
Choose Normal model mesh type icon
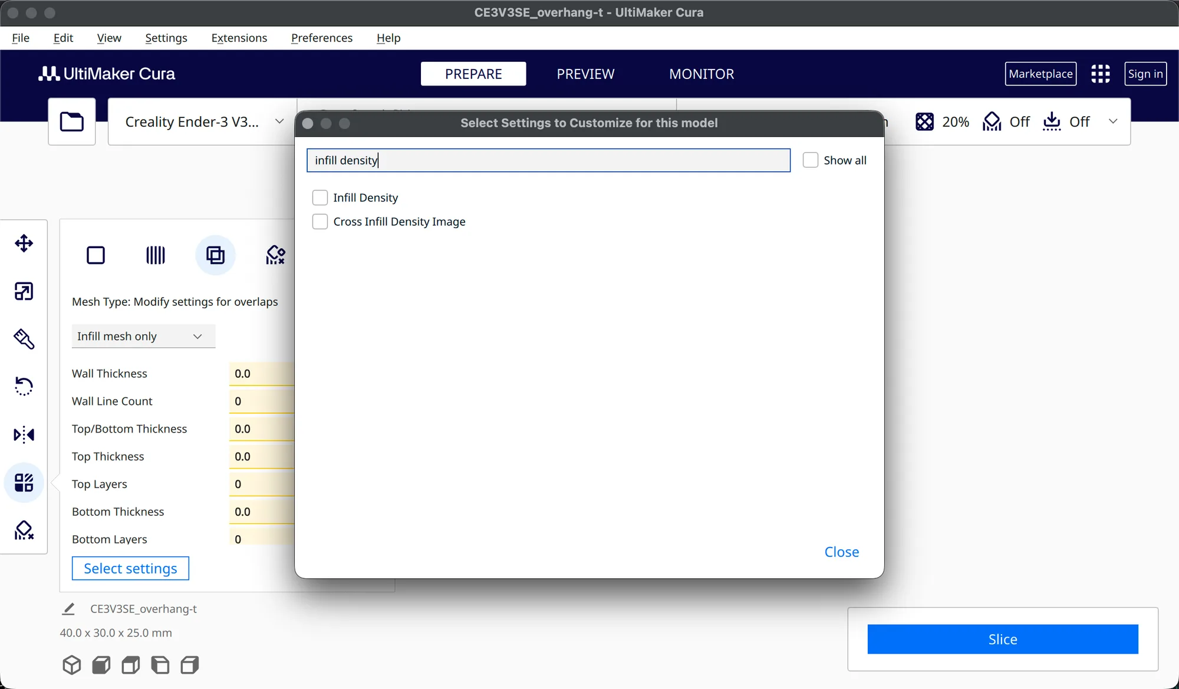(95, 255)
